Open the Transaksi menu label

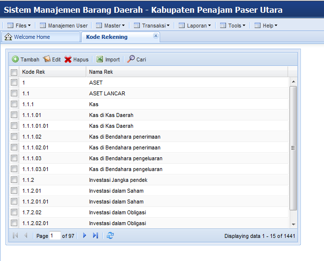154,26
